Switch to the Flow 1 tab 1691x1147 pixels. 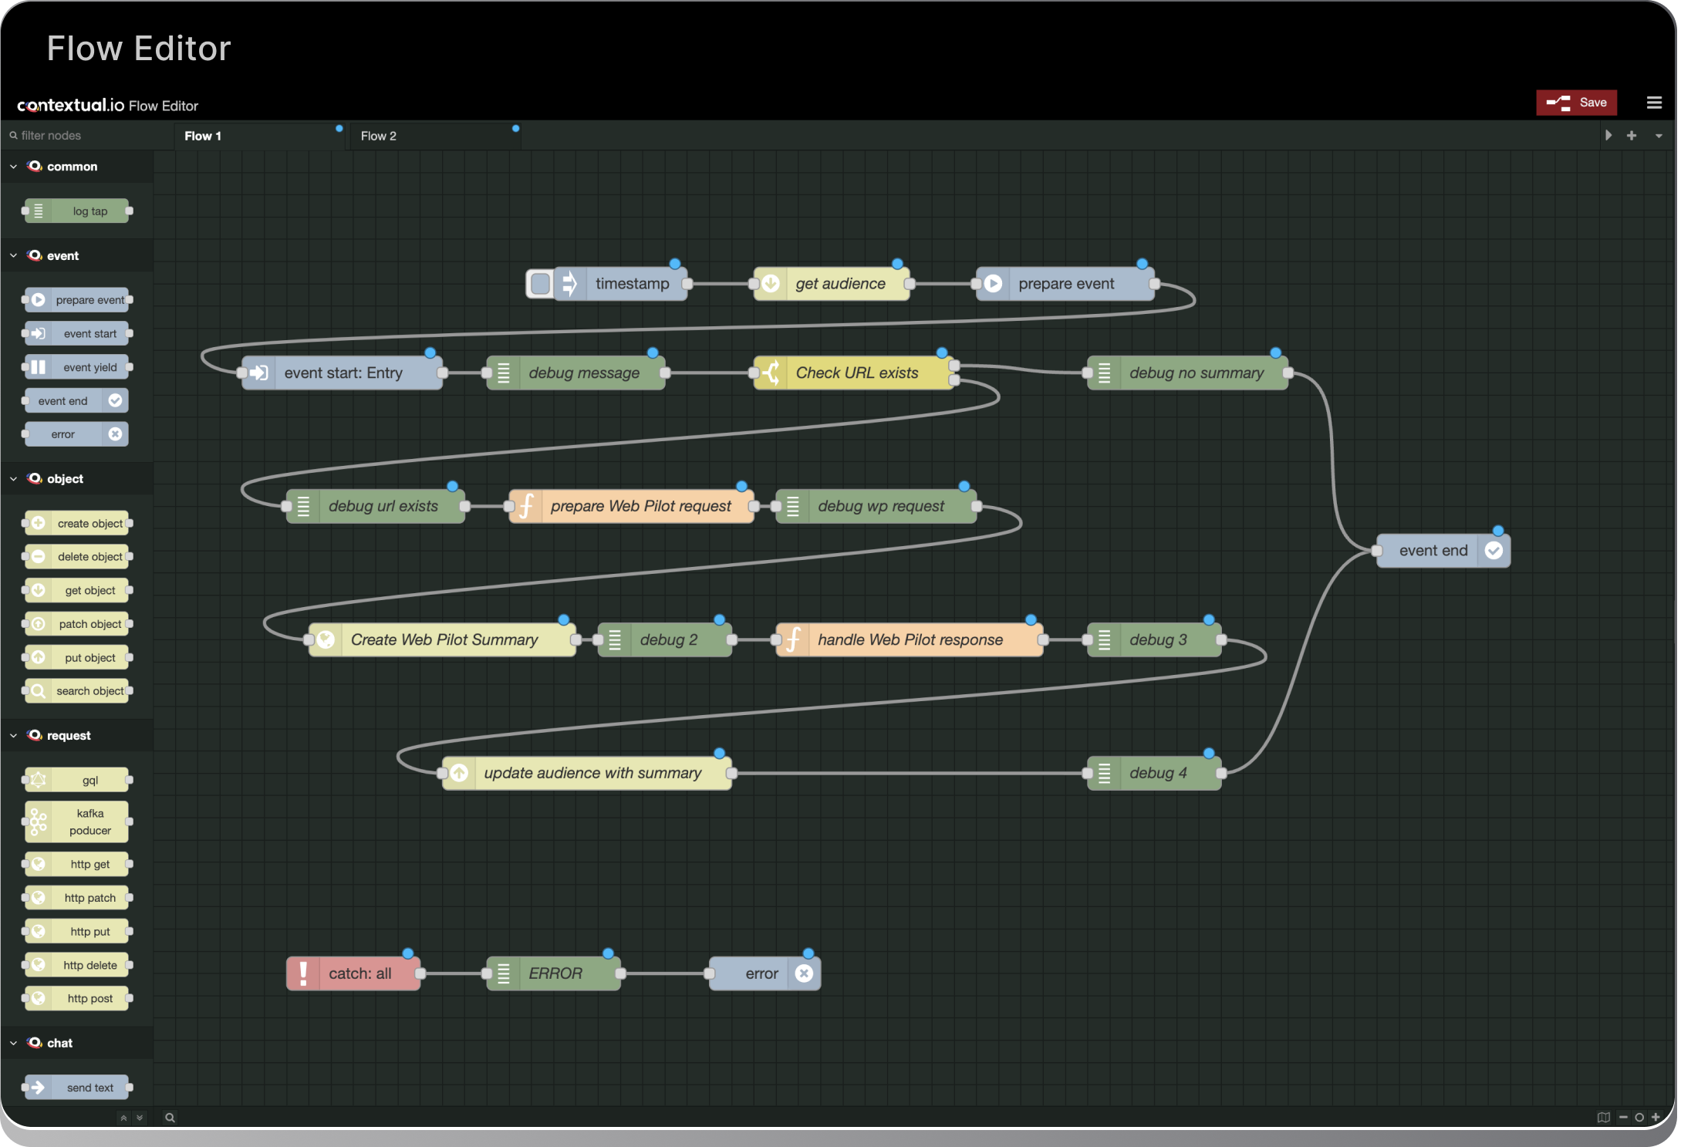[261, 136]
